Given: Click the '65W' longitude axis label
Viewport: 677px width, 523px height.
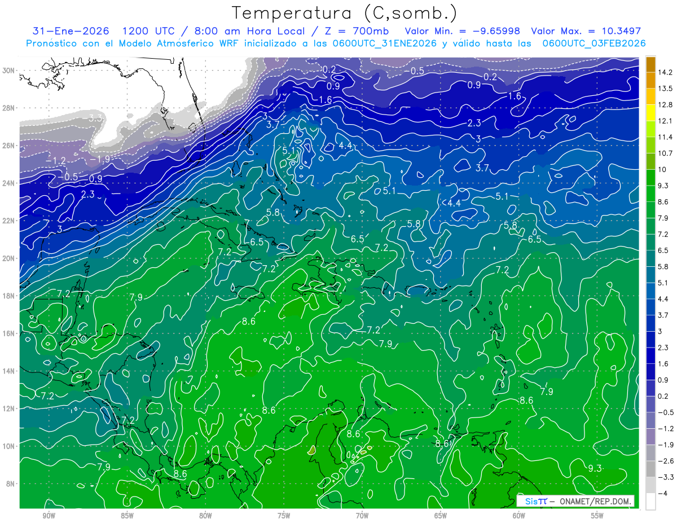Looking at the screenshot, I should 441,515.
